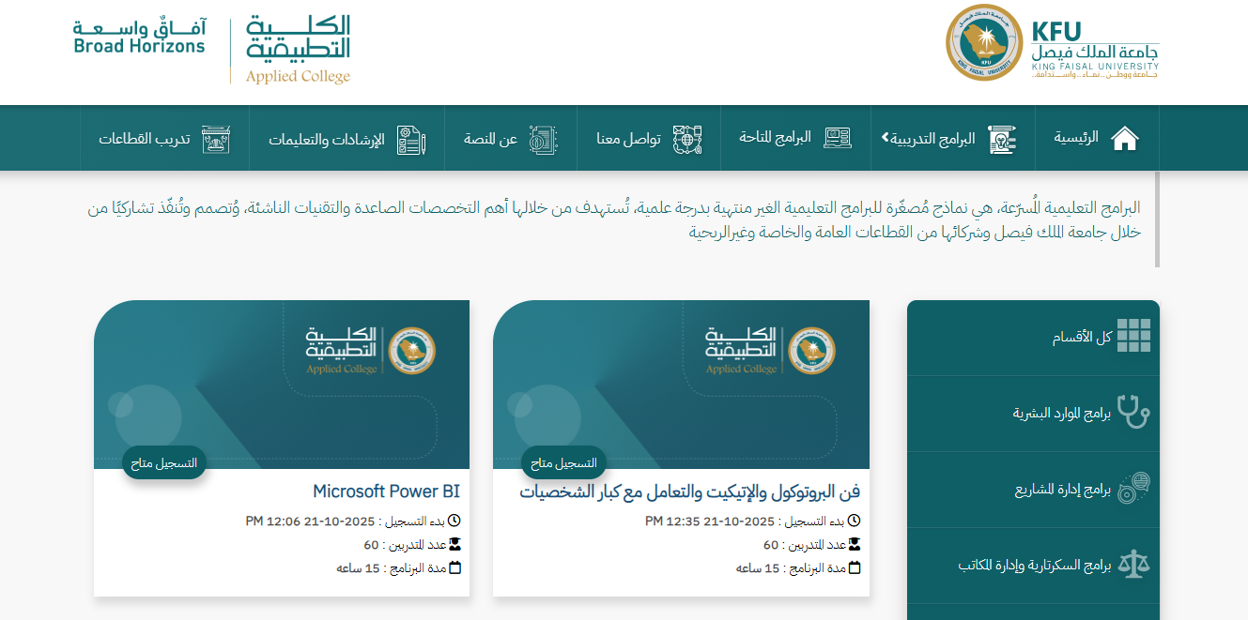Click the description text scrollbar
The width and height of the screenshot is (1248, 620).
[1157, 219]
